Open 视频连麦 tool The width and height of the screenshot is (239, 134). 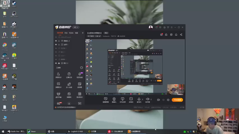(x=79, y=75)
